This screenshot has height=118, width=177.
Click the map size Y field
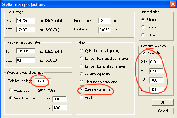[x=60, y=108]
